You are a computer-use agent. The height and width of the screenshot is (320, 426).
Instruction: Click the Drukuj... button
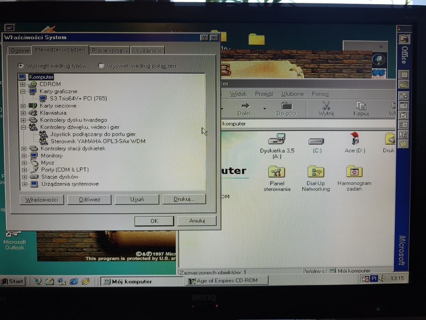184,199
